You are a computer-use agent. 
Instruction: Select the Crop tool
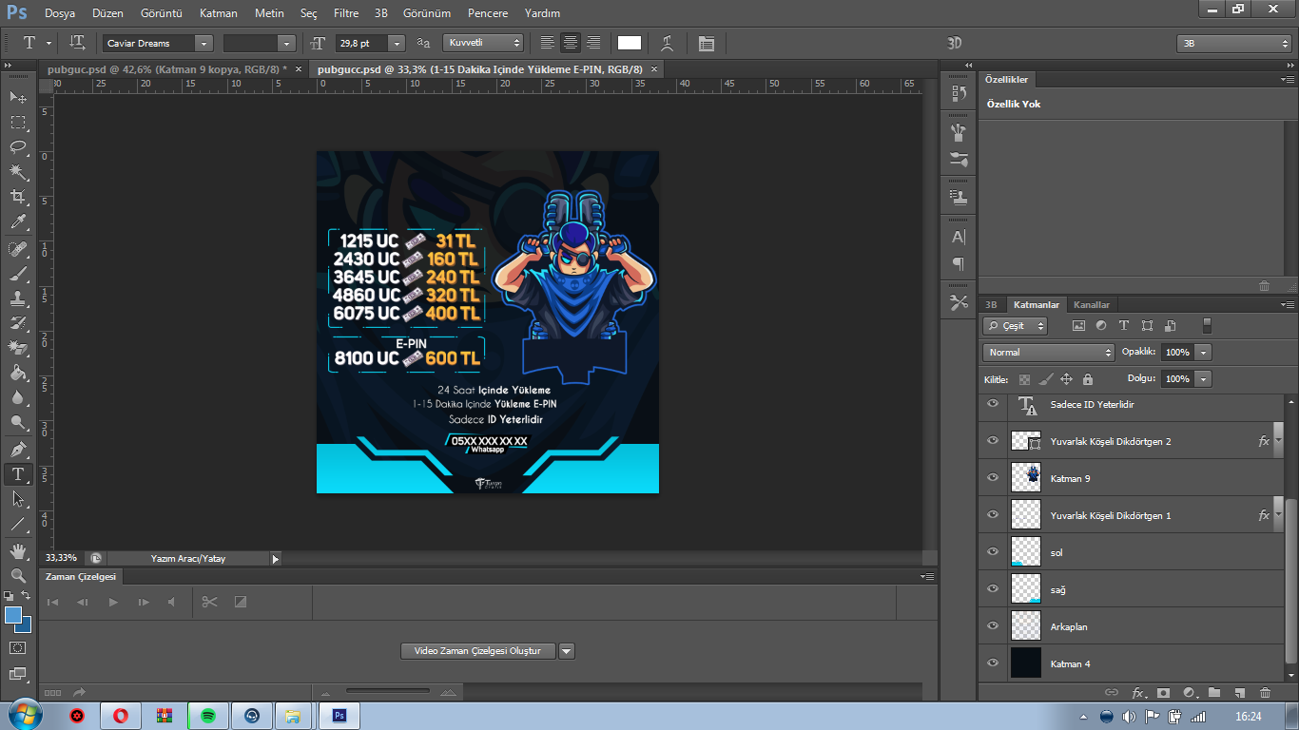[x=18, y=197]
